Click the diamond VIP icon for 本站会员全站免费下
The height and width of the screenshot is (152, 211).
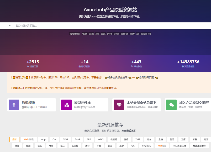pyautogui.click(x=119, y=105)
